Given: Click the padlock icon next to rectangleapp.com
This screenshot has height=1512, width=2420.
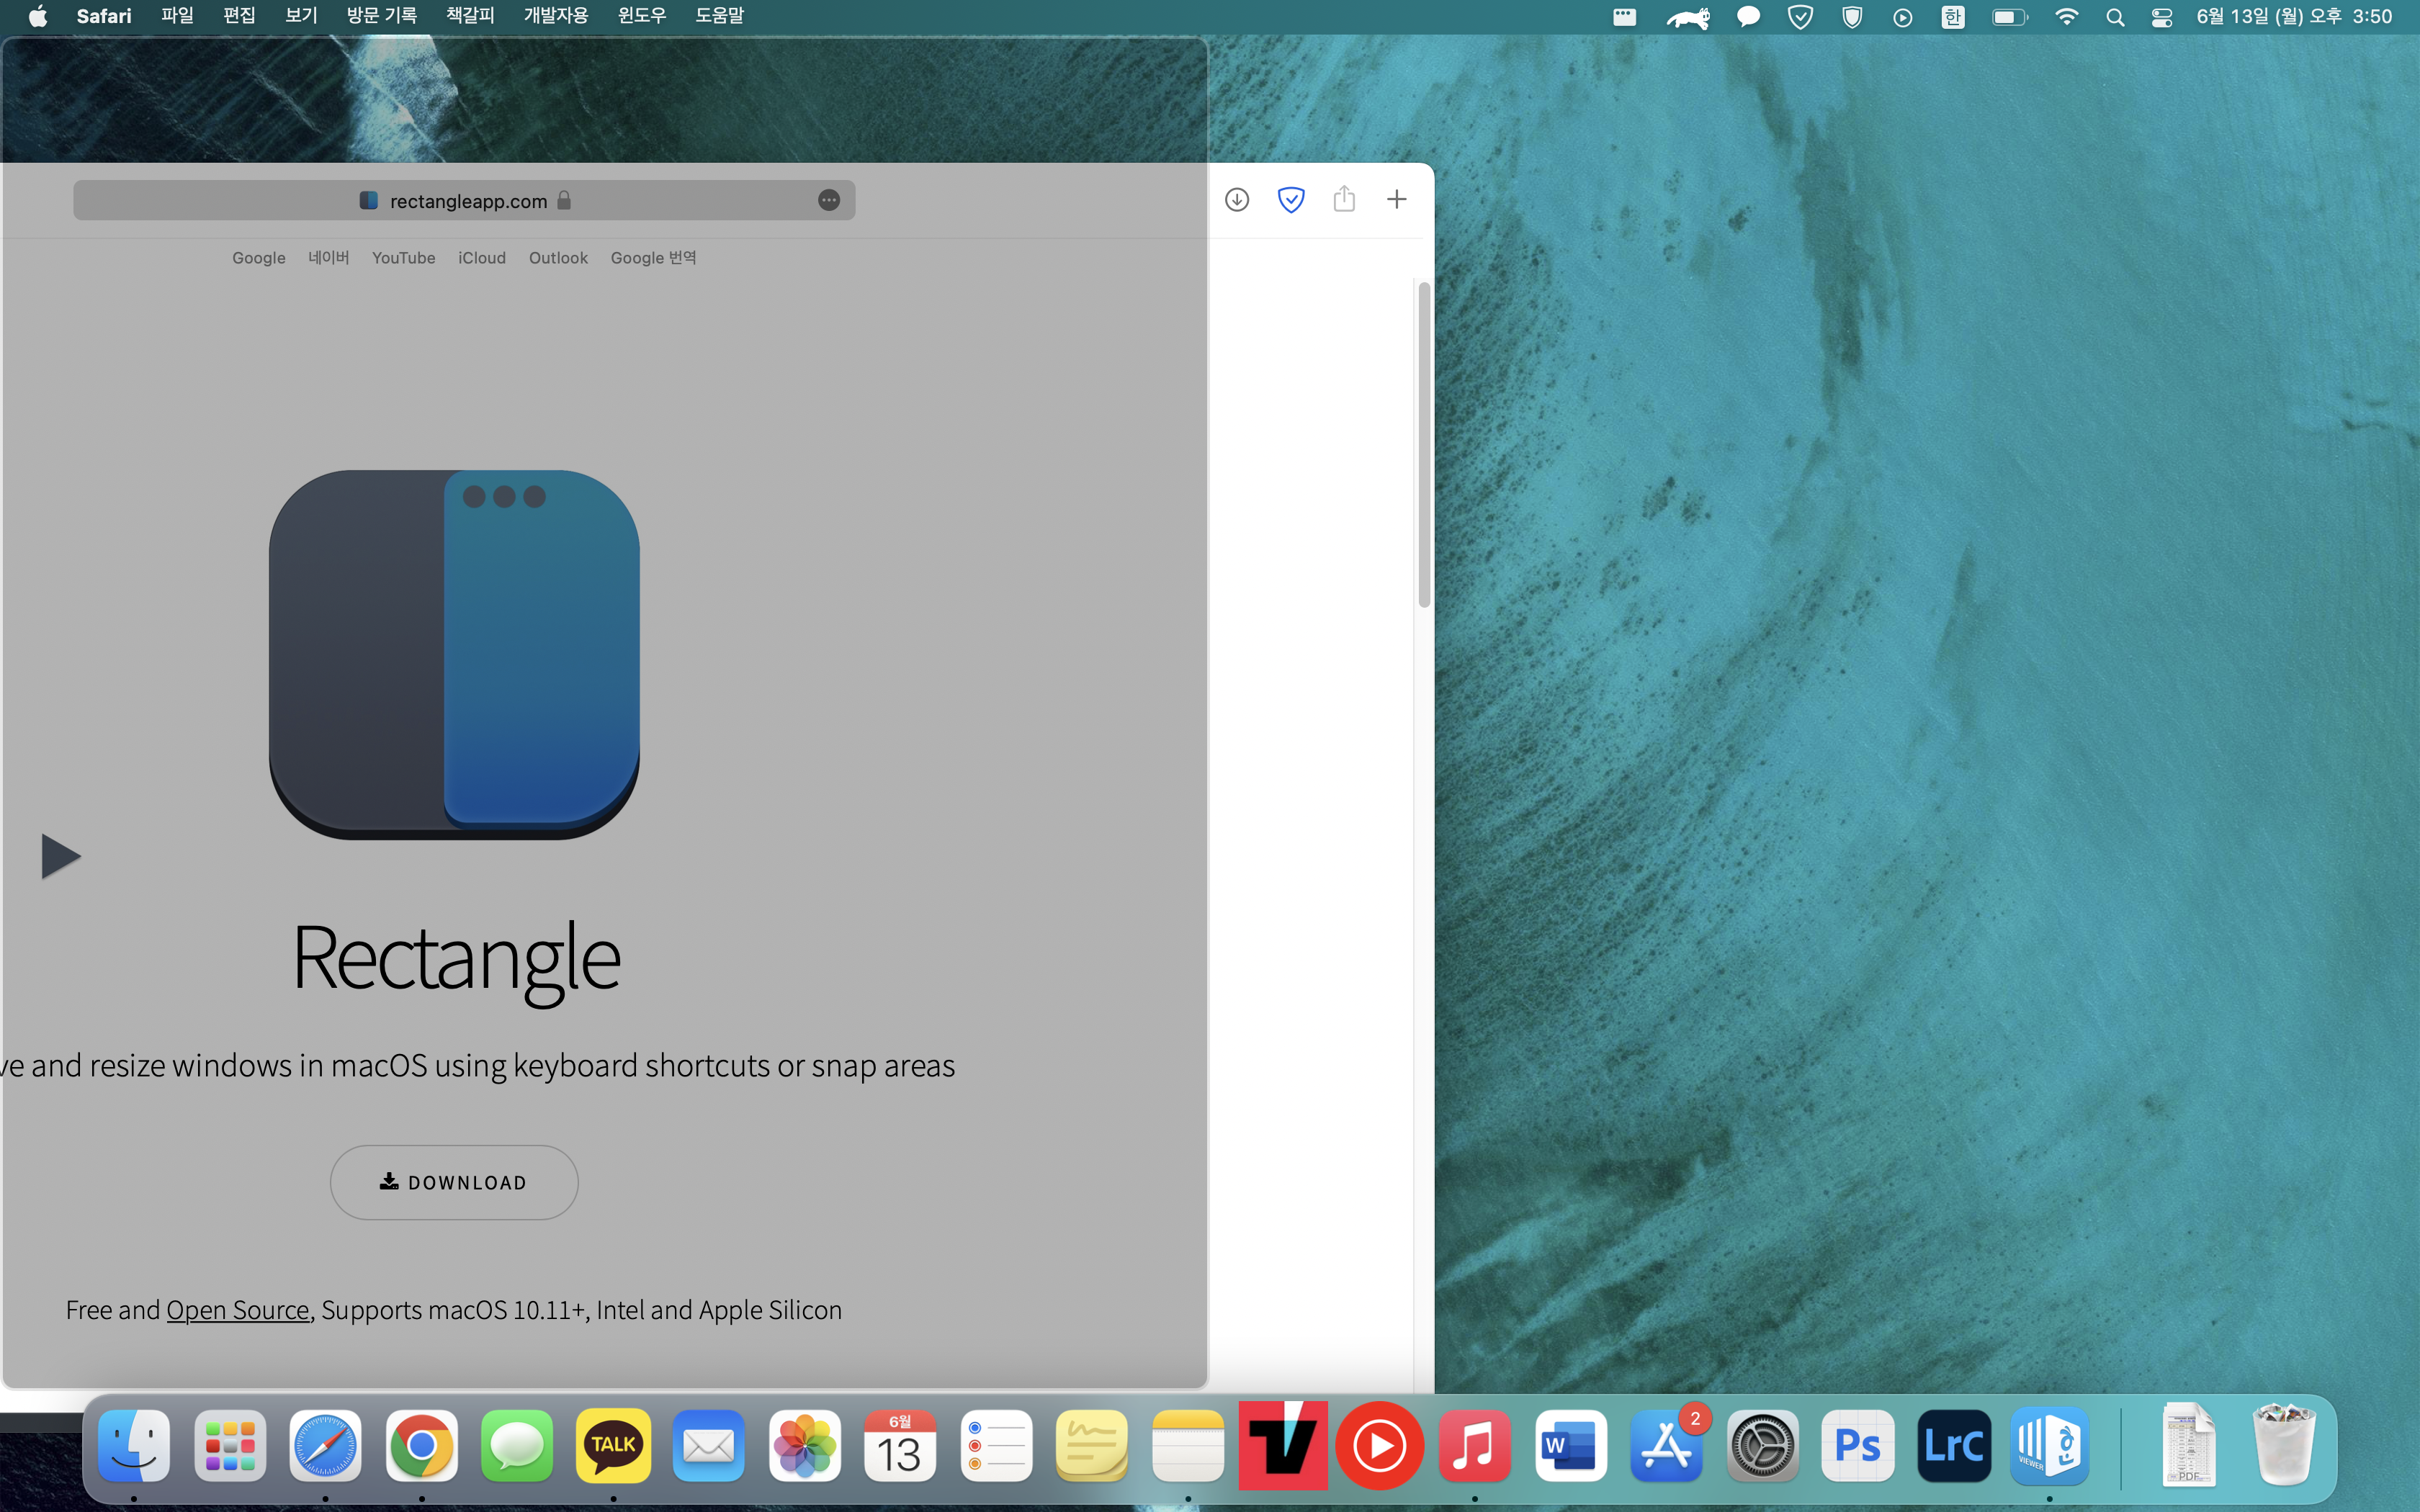Looking at the screenshot, I should (x=564, y=200).
